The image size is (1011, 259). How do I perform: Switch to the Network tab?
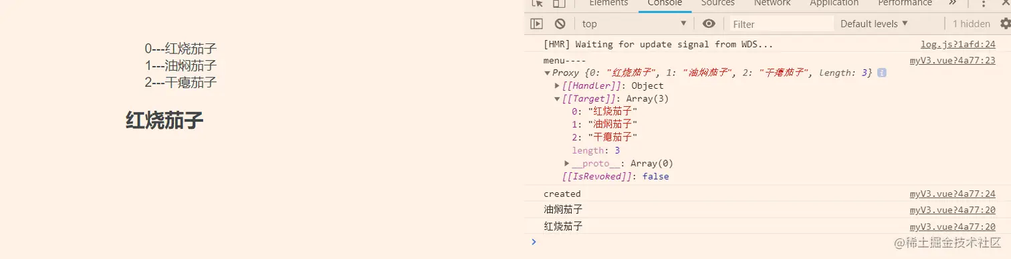click(772, 3)
